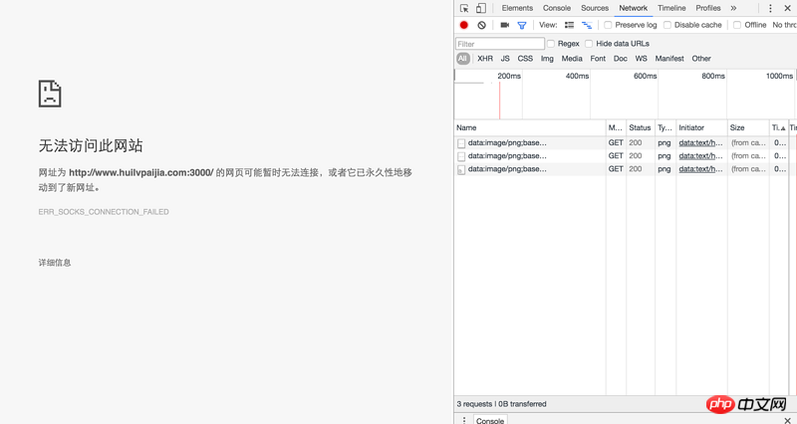This screenshot has height=424, width=797.
Task: Open the Console drawer menu dots
Action: (x=464, y=420)
